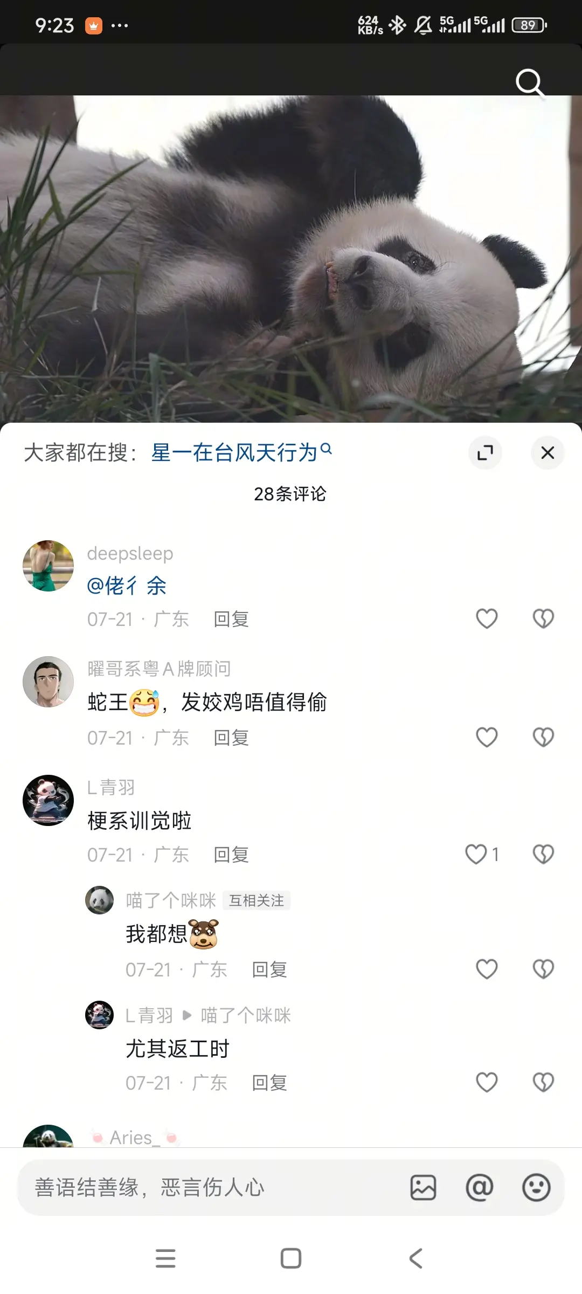
Task: Like the 蛇王 comment
Action: (x=487, y=737)
